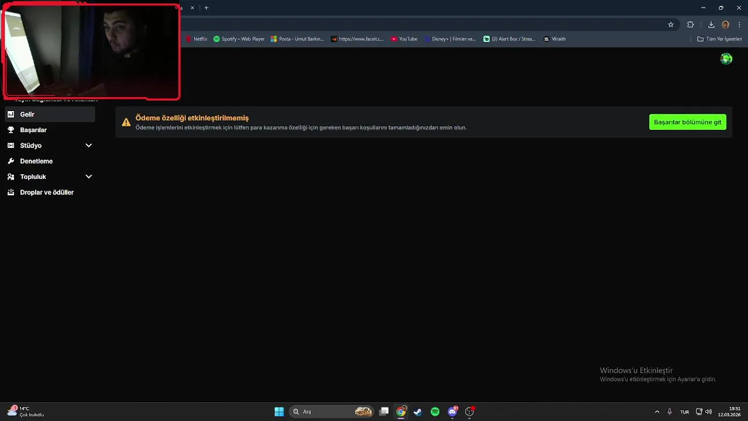Viewport: 748px width, 421px height.
Task: Open network tray icon
Action: [x=699, y=412]
